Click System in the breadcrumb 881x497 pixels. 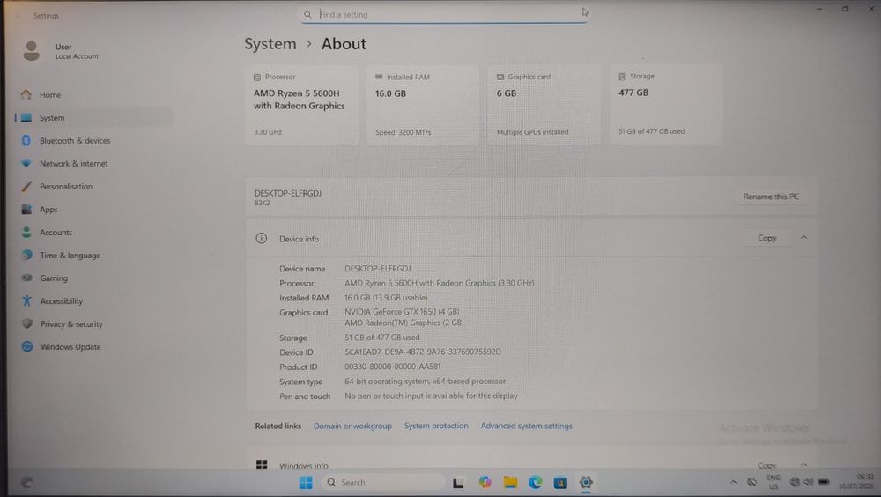coord(270,44)
